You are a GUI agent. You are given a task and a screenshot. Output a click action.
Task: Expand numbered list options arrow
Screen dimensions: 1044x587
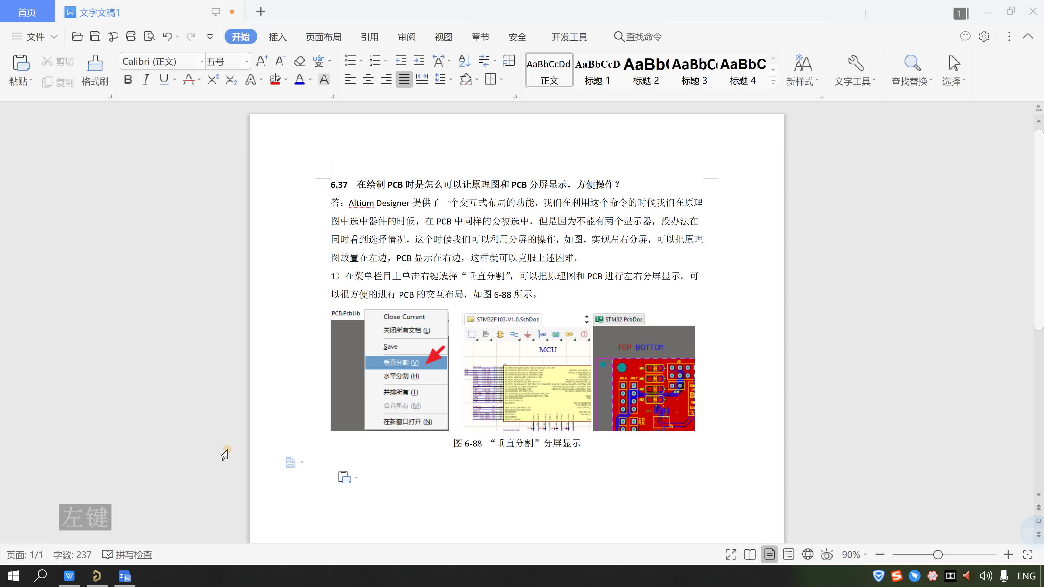point(386,61)
